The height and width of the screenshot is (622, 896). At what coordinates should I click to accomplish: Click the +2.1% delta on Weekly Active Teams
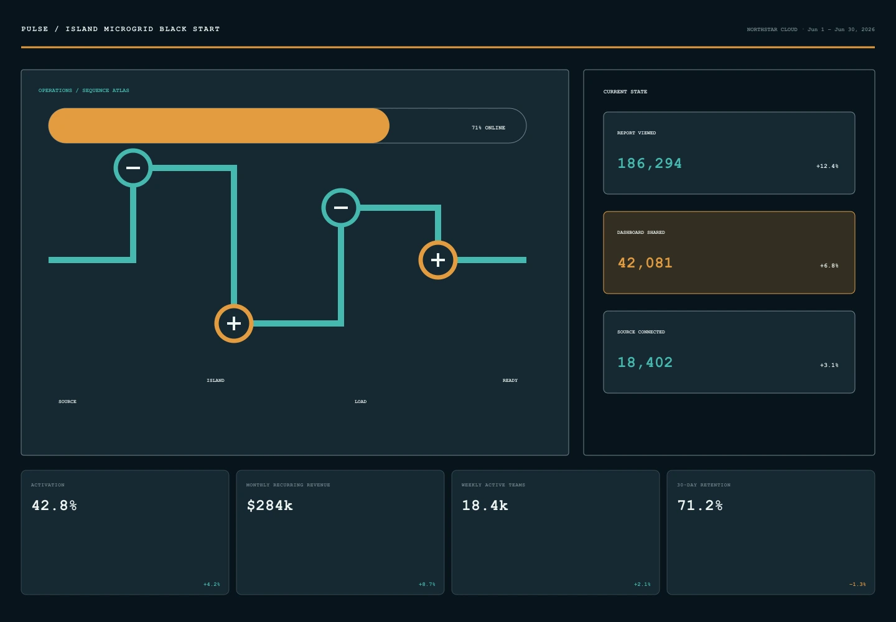tap(643, 584)
